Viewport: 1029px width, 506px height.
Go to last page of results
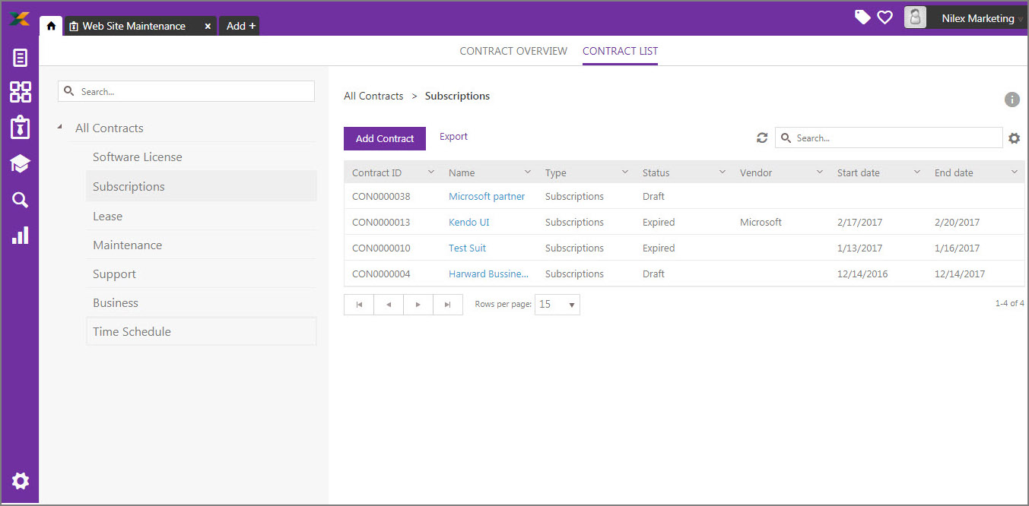448,305
